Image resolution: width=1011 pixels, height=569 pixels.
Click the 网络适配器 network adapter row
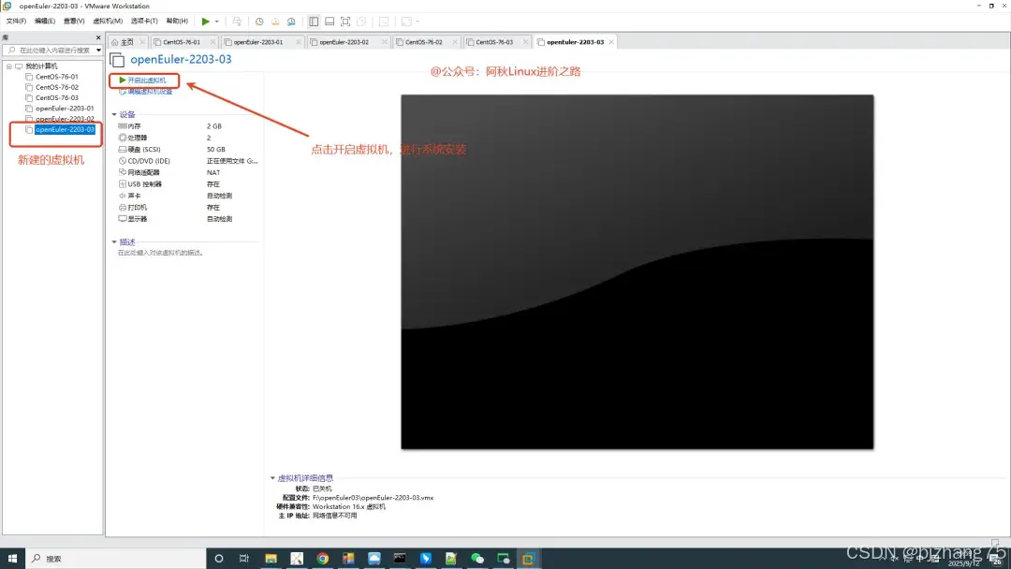point(188,173)
